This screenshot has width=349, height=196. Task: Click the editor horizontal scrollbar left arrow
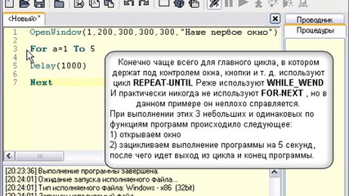pyautogui.click(x=9, y=156)
